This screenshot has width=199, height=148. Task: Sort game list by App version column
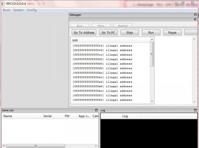(x=84, y=116)
